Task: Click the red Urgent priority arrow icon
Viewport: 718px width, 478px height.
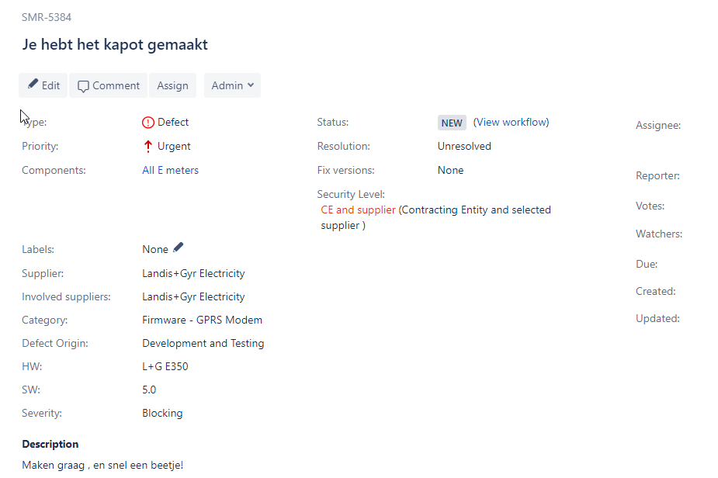Action: tap(148, 147)
